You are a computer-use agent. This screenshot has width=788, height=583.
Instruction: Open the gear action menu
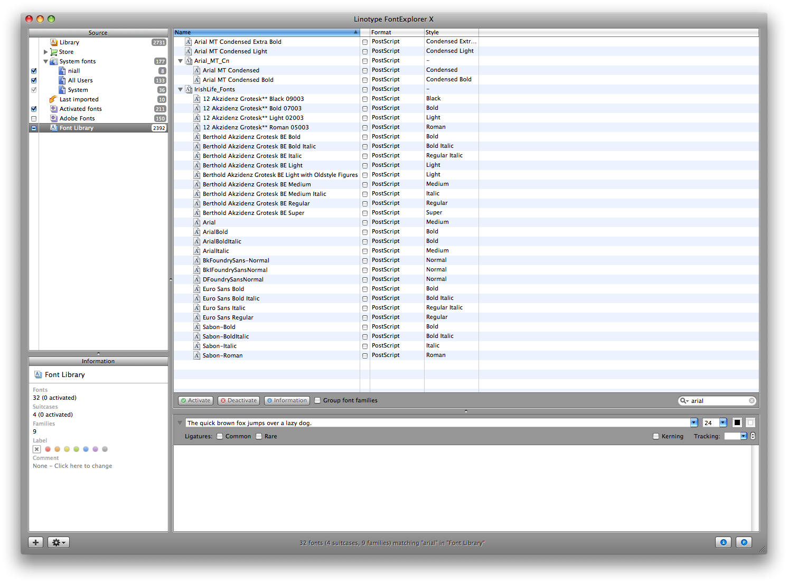pyautogui.click(x=59, y=542)
